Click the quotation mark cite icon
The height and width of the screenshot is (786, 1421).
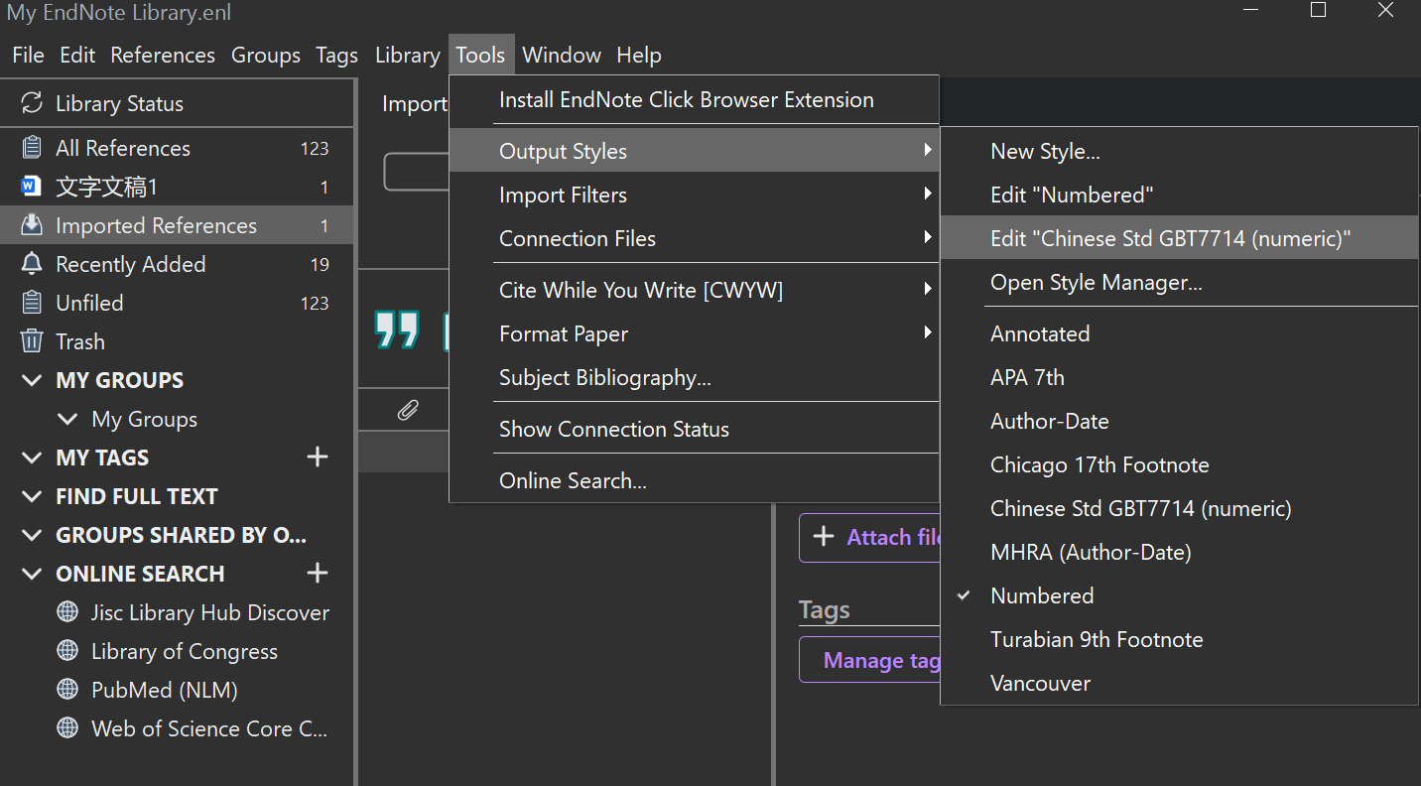click(397, 329)
